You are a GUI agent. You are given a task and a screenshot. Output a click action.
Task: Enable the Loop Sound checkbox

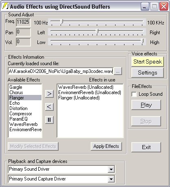tap(134, 94)
